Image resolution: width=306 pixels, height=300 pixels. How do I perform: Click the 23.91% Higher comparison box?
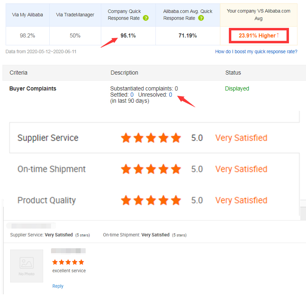[259, 36]
